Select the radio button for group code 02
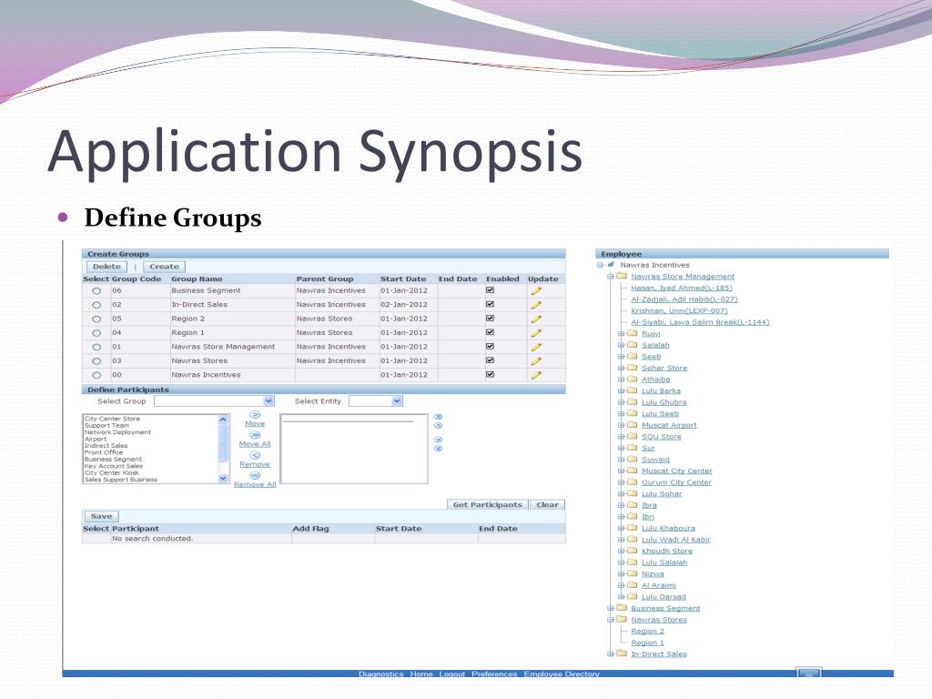The image size is (932, 699). point(96,305)
